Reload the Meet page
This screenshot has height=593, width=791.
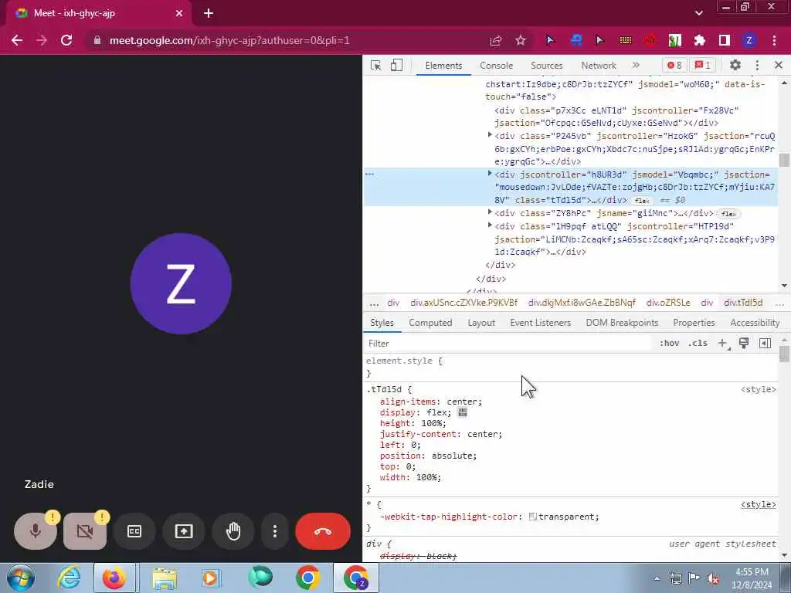[66, 40]
